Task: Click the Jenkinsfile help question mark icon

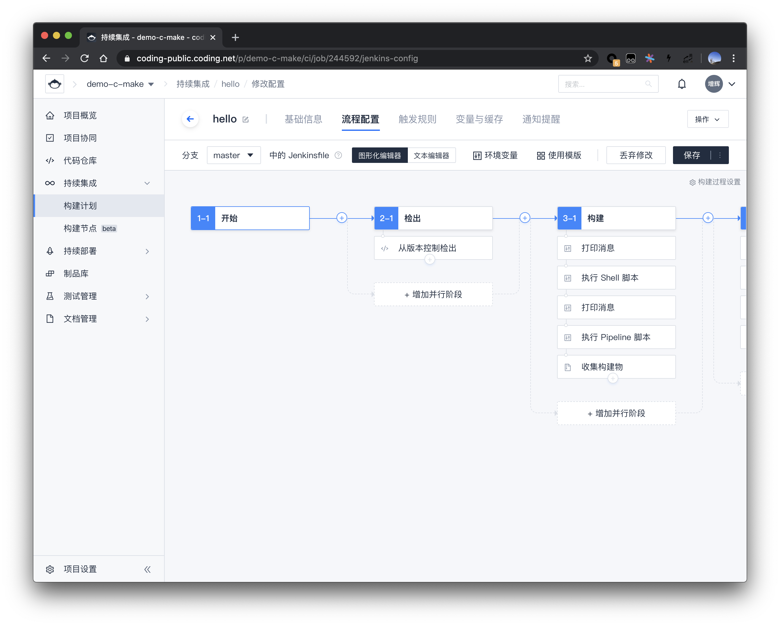Action: pos(338,155)
